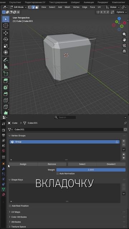This screenshot has height=229, width=129.
Task: Pick the Bevel tool
Action: [6, 94]
